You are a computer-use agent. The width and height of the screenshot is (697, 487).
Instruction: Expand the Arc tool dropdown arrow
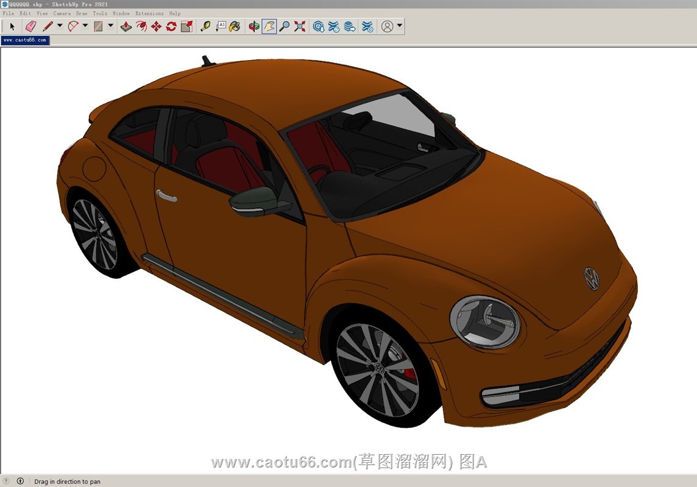(85, 26)
